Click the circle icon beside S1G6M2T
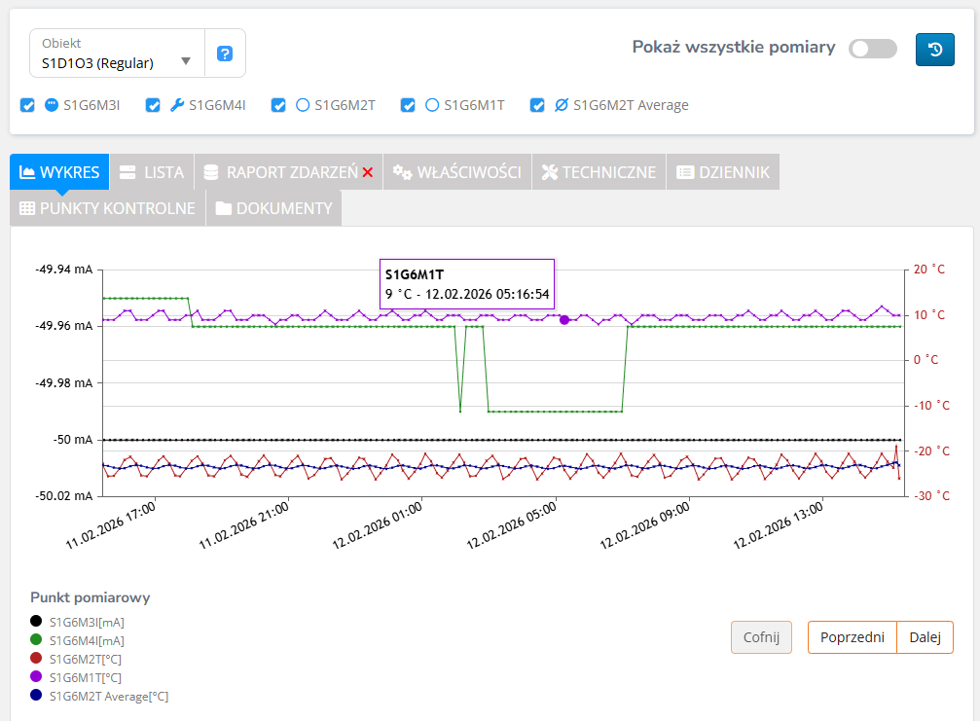Image resolution: width=980 pixels, height=721 pixels. pos(303,105)
